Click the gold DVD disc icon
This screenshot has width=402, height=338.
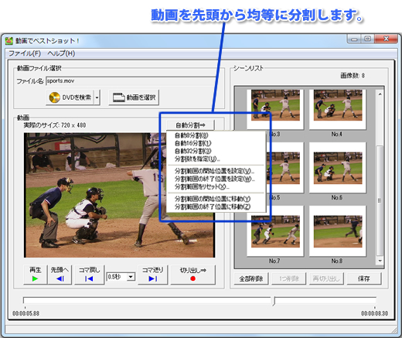(54, 97)
